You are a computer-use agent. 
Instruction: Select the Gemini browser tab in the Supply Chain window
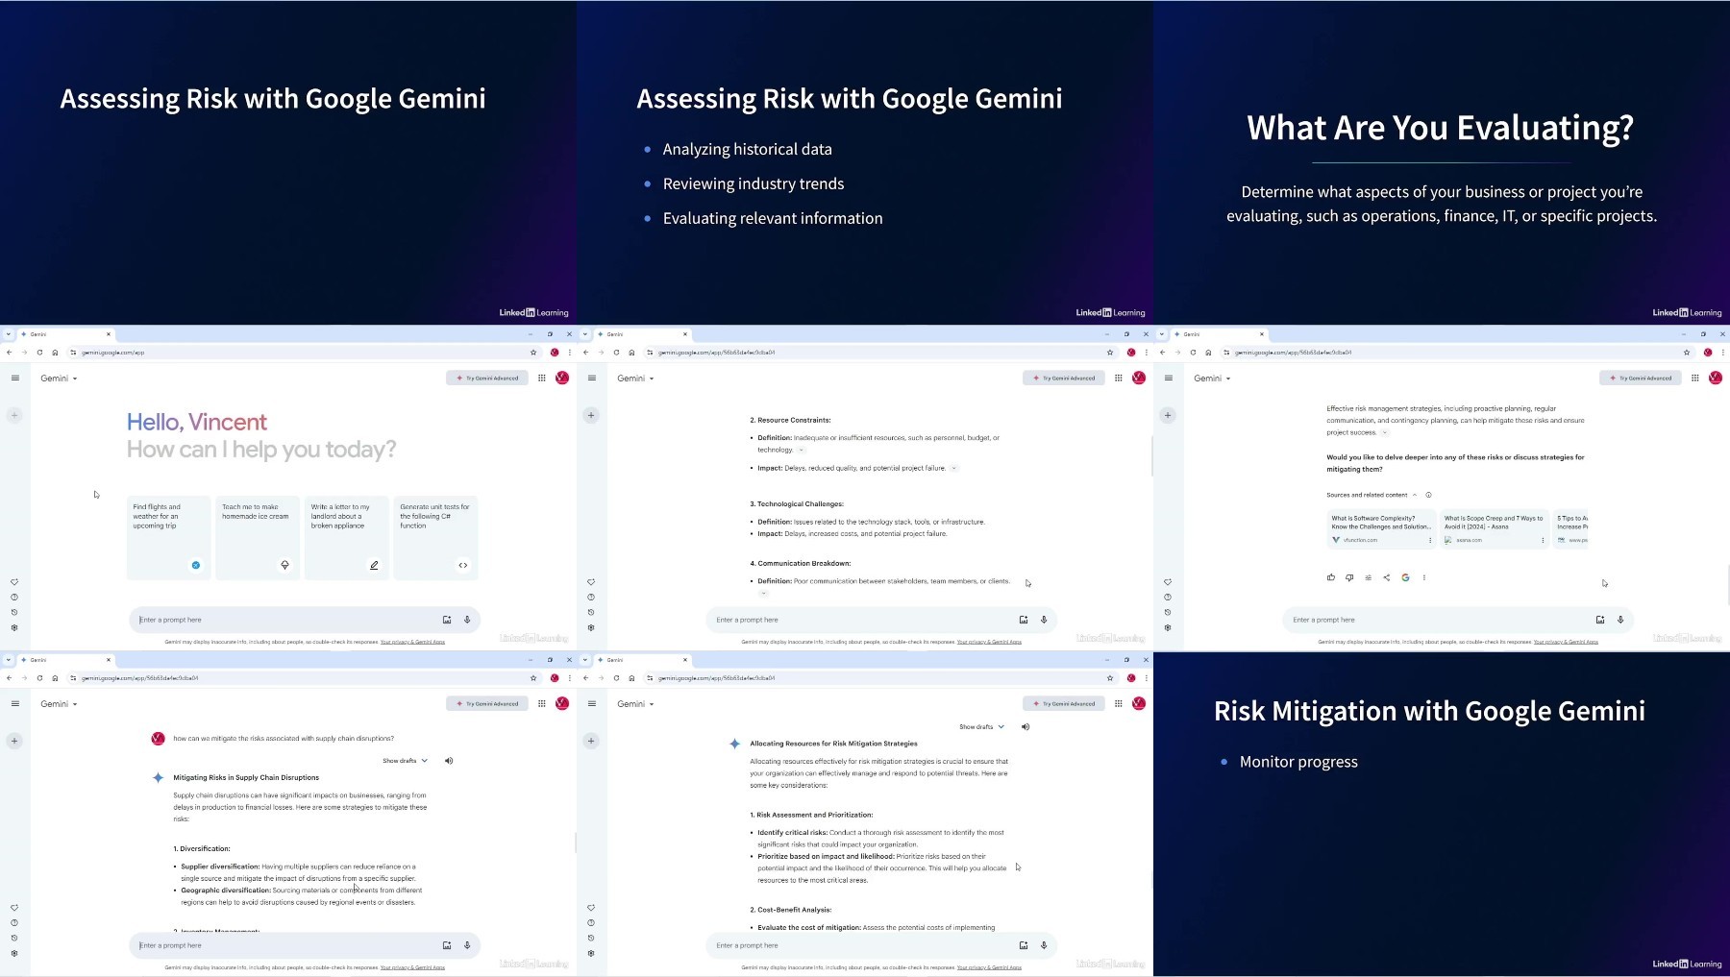click(x=65, y=660)
